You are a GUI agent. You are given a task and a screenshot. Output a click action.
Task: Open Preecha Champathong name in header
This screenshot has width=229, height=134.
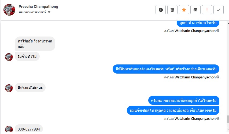point(38,6)
